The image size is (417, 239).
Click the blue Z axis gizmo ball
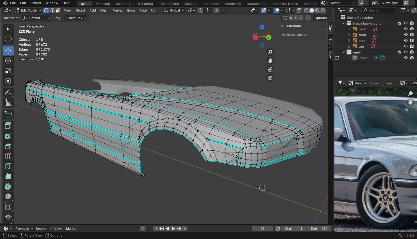pos(262,27)
